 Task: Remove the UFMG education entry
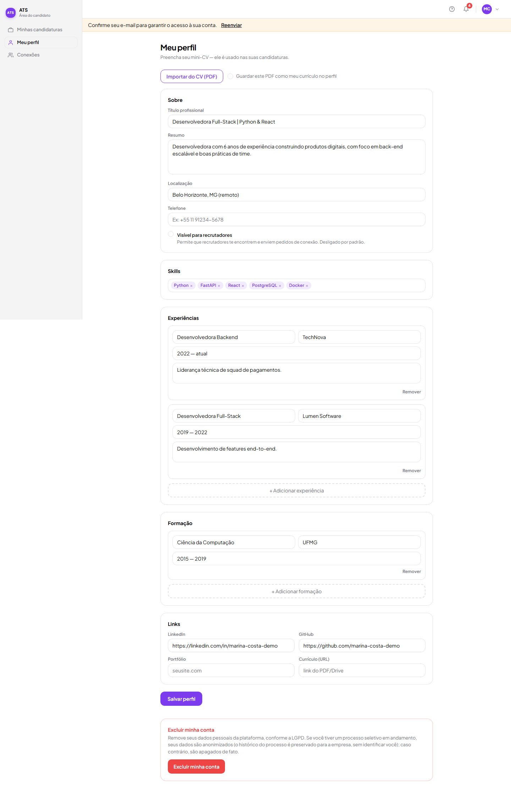point(412,572)
